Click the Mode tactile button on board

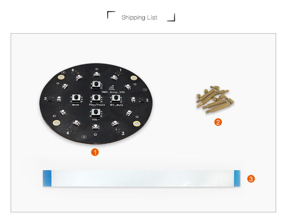click(x=76, y=98)
